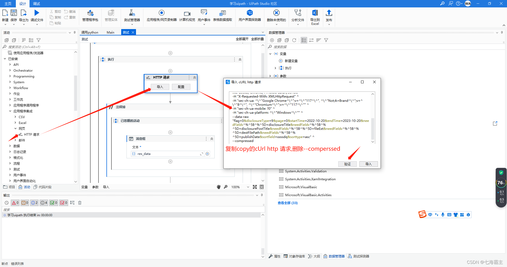This screenshot has width=507, height=267.
Task: Click the Save (保存) icon in ribbon
Action: tap(14, 13)
